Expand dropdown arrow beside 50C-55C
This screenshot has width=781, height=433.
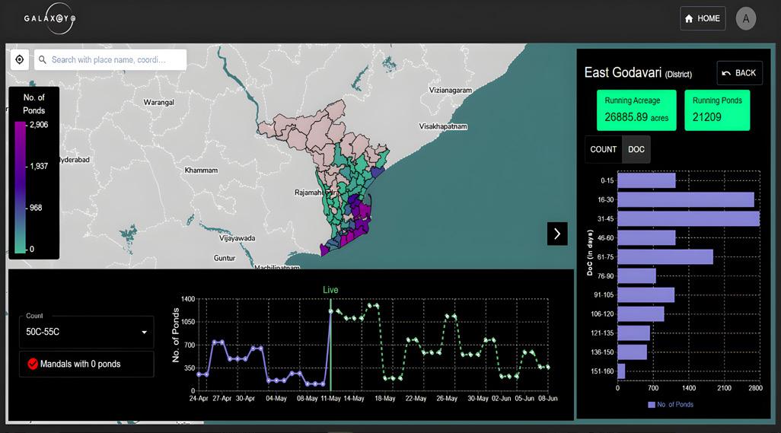coord(144,333)
